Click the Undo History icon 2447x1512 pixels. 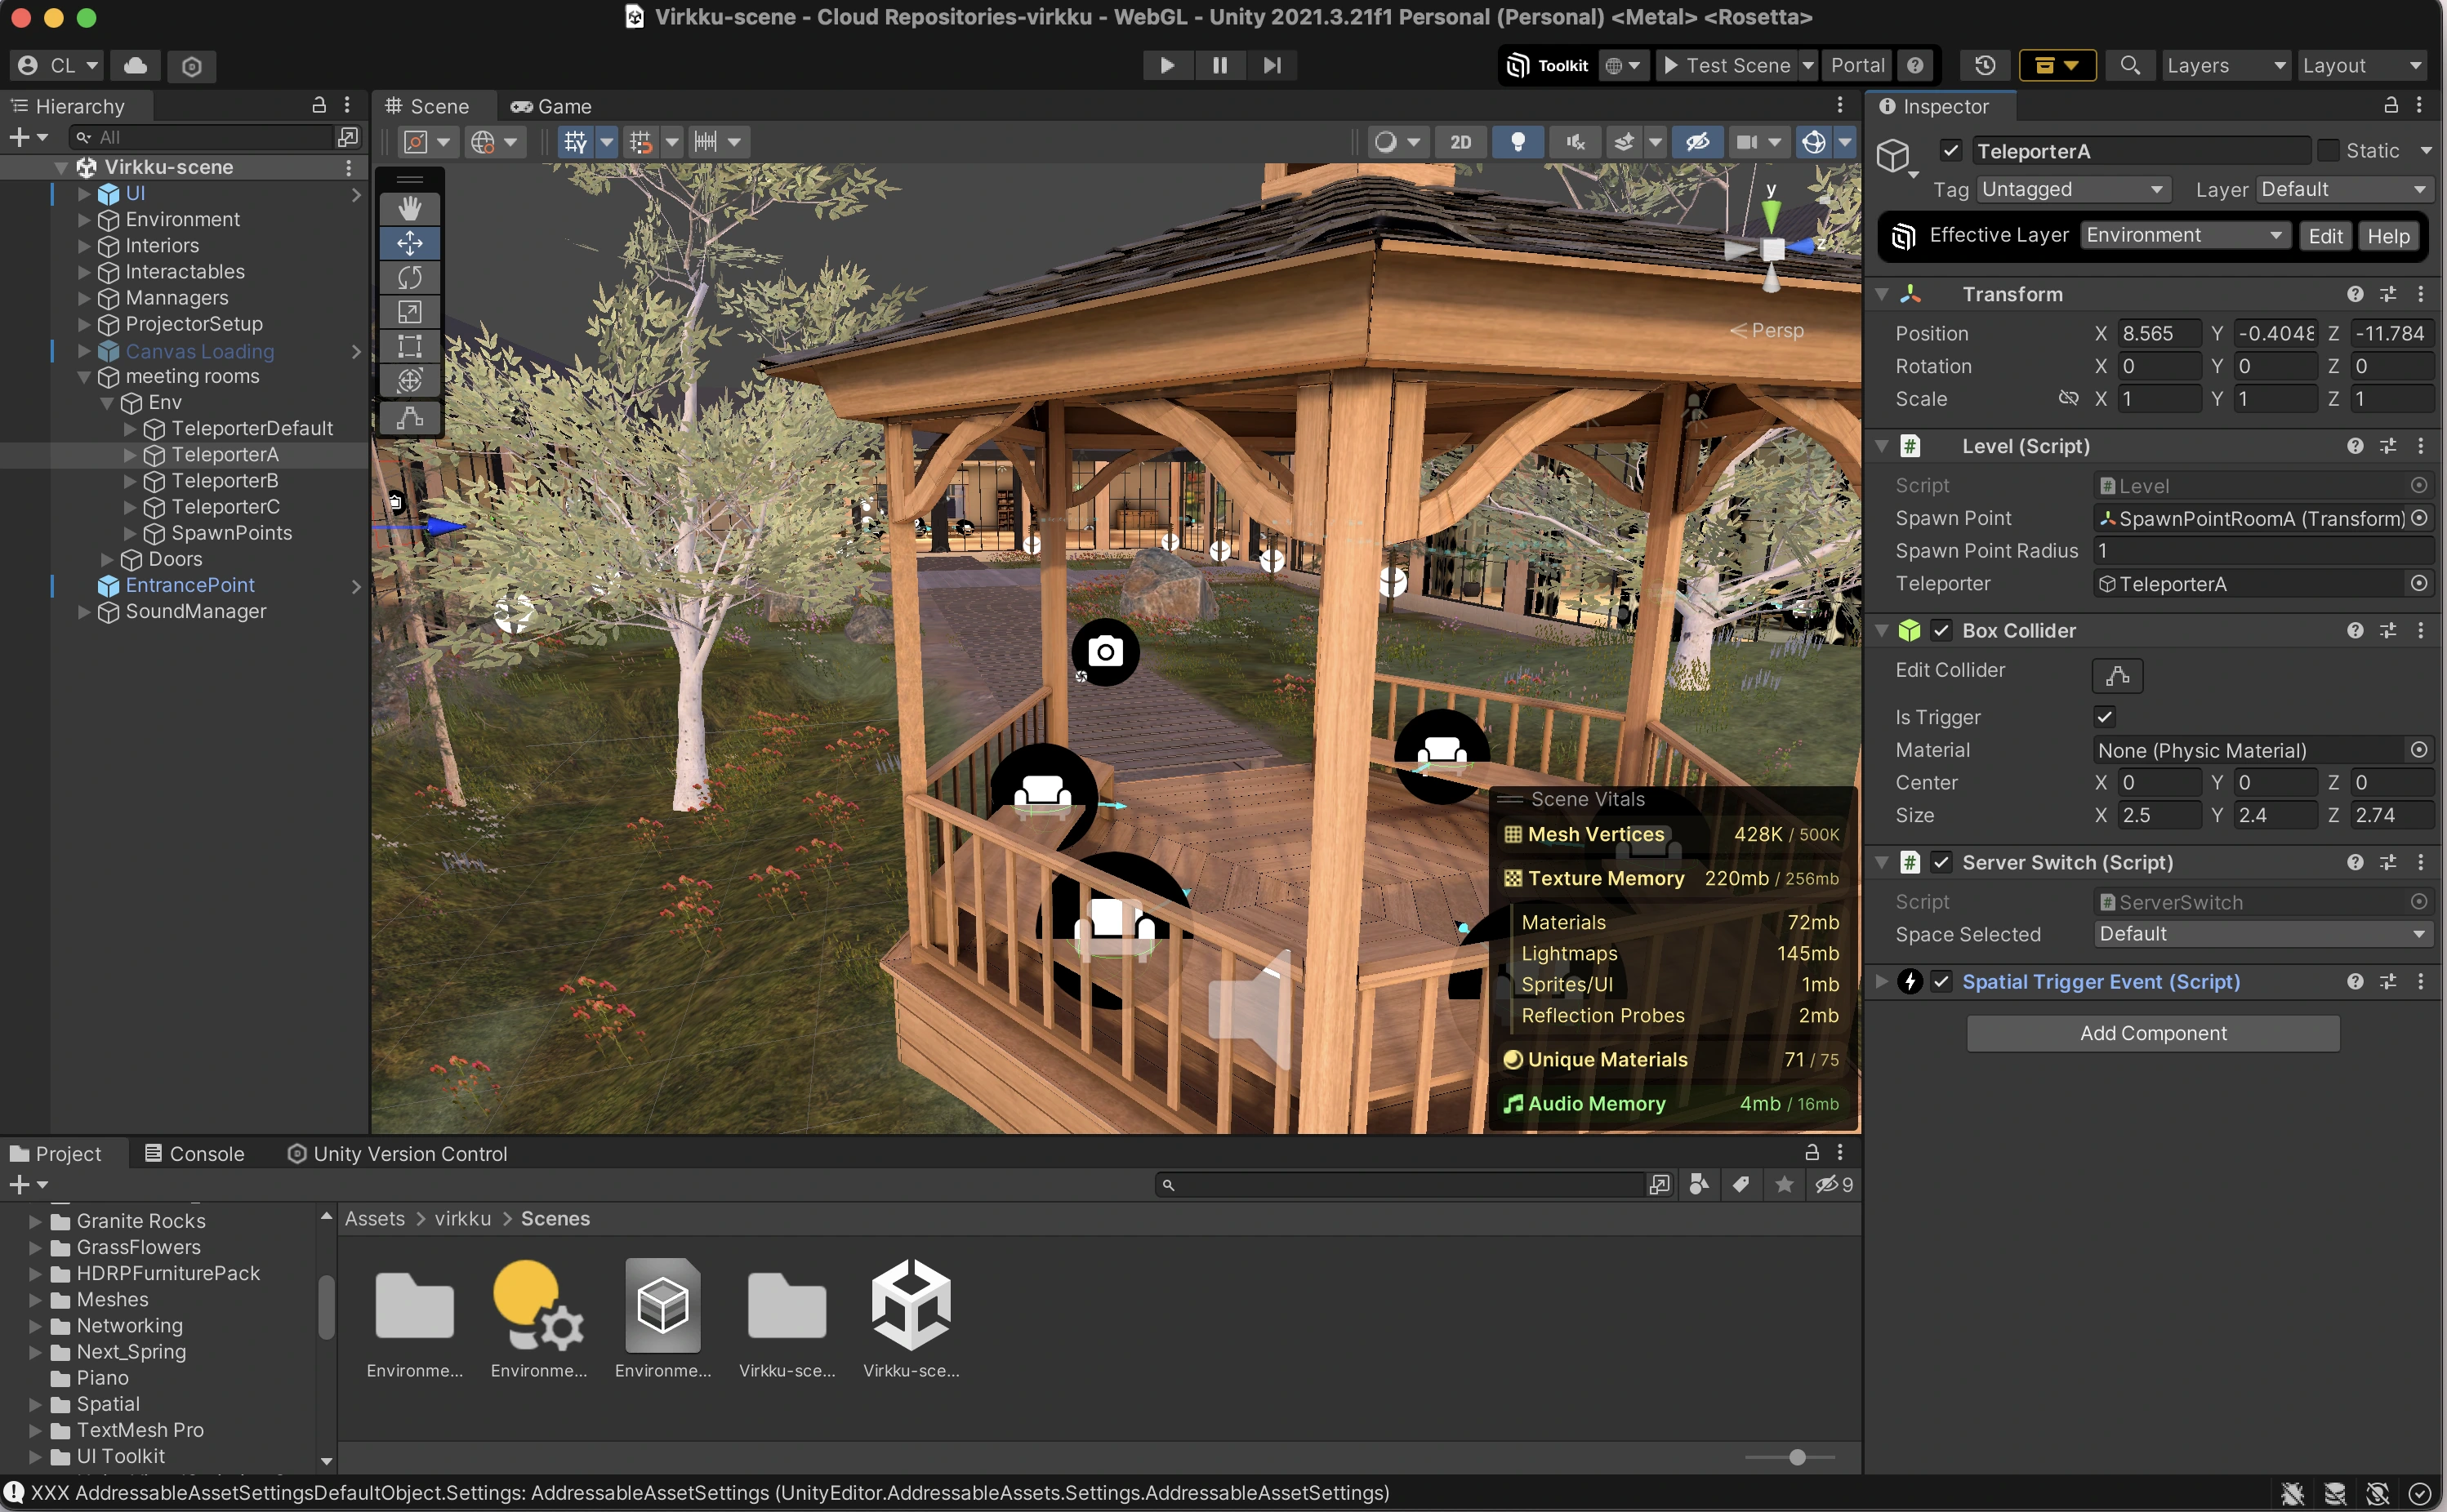[x=1985, y=65]
